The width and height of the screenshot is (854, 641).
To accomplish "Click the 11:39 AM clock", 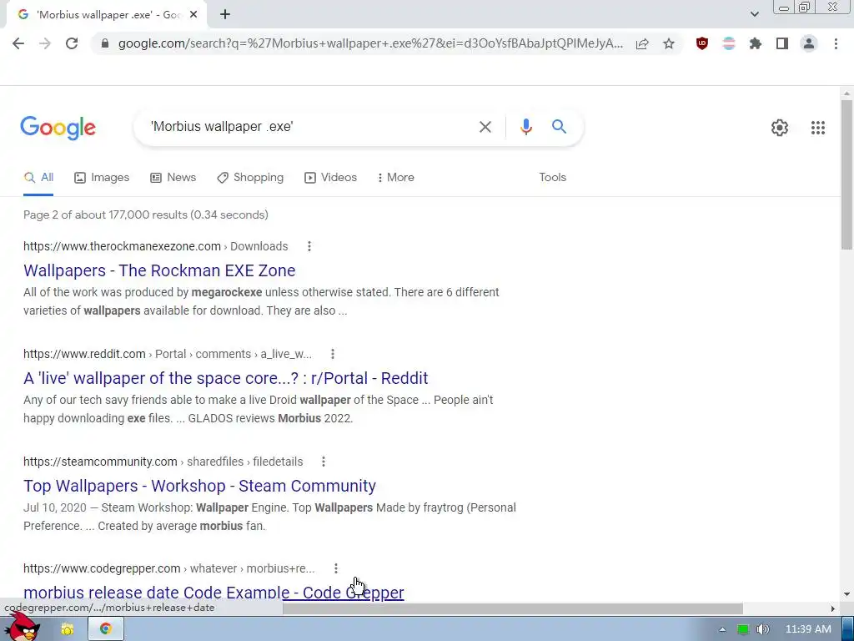I will [x=808, y=629].
